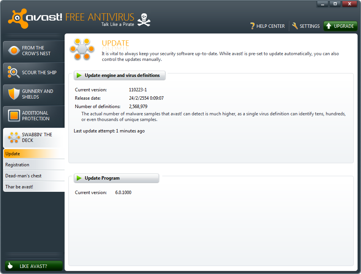The image size is (361, 274).
Task: Open Dead-man's chest submenu item
Action: click(34, 176)
